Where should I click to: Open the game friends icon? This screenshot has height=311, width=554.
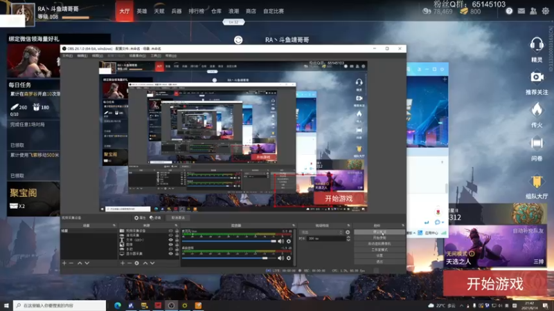point(533,11)
